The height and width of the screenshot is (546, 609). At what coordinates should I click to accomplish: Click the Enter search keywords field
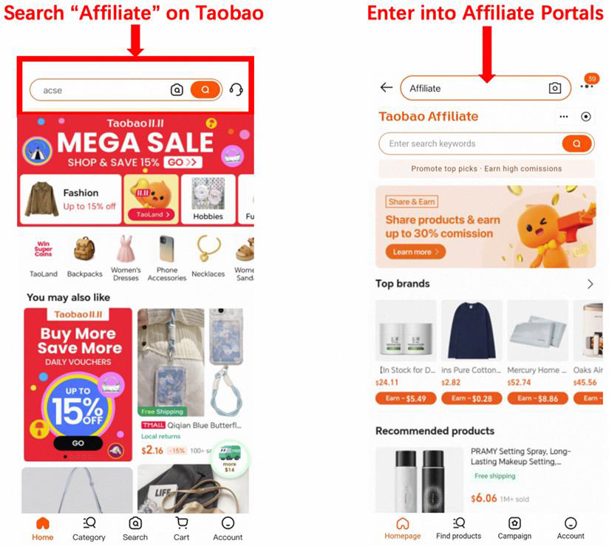[x=470, y=143]
